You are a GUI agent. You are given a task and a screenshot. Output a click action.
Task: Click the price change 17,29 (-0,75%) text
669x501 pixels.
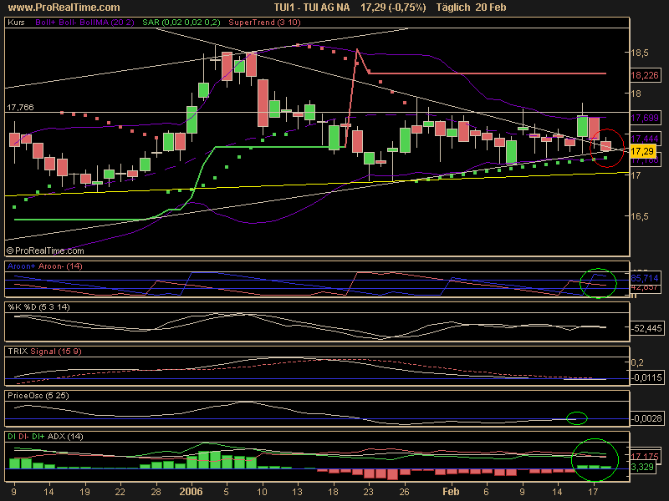pos(393,8)
